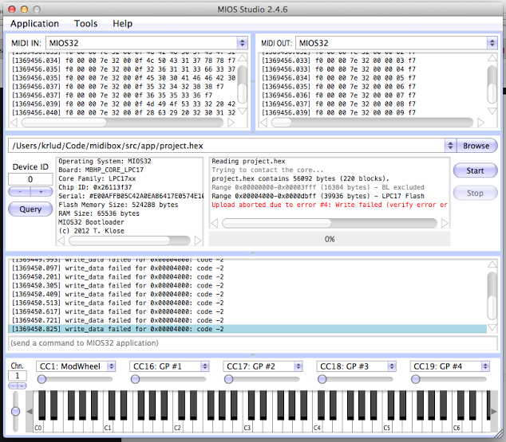506x442 pixels.
Task: Click the C2 piano key
Action: pyautogui.click(x=177, y=425)
